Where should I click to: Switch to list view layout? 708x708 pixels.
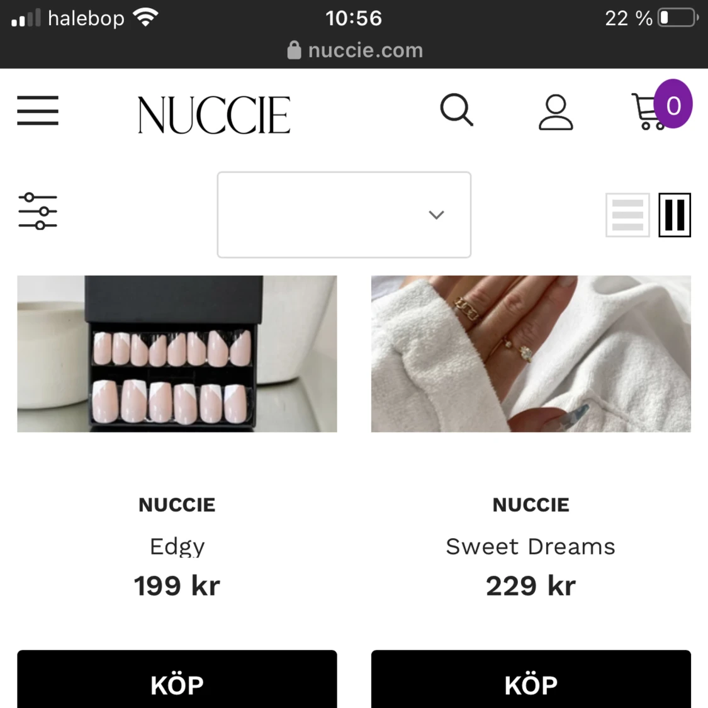coord(627,215)
